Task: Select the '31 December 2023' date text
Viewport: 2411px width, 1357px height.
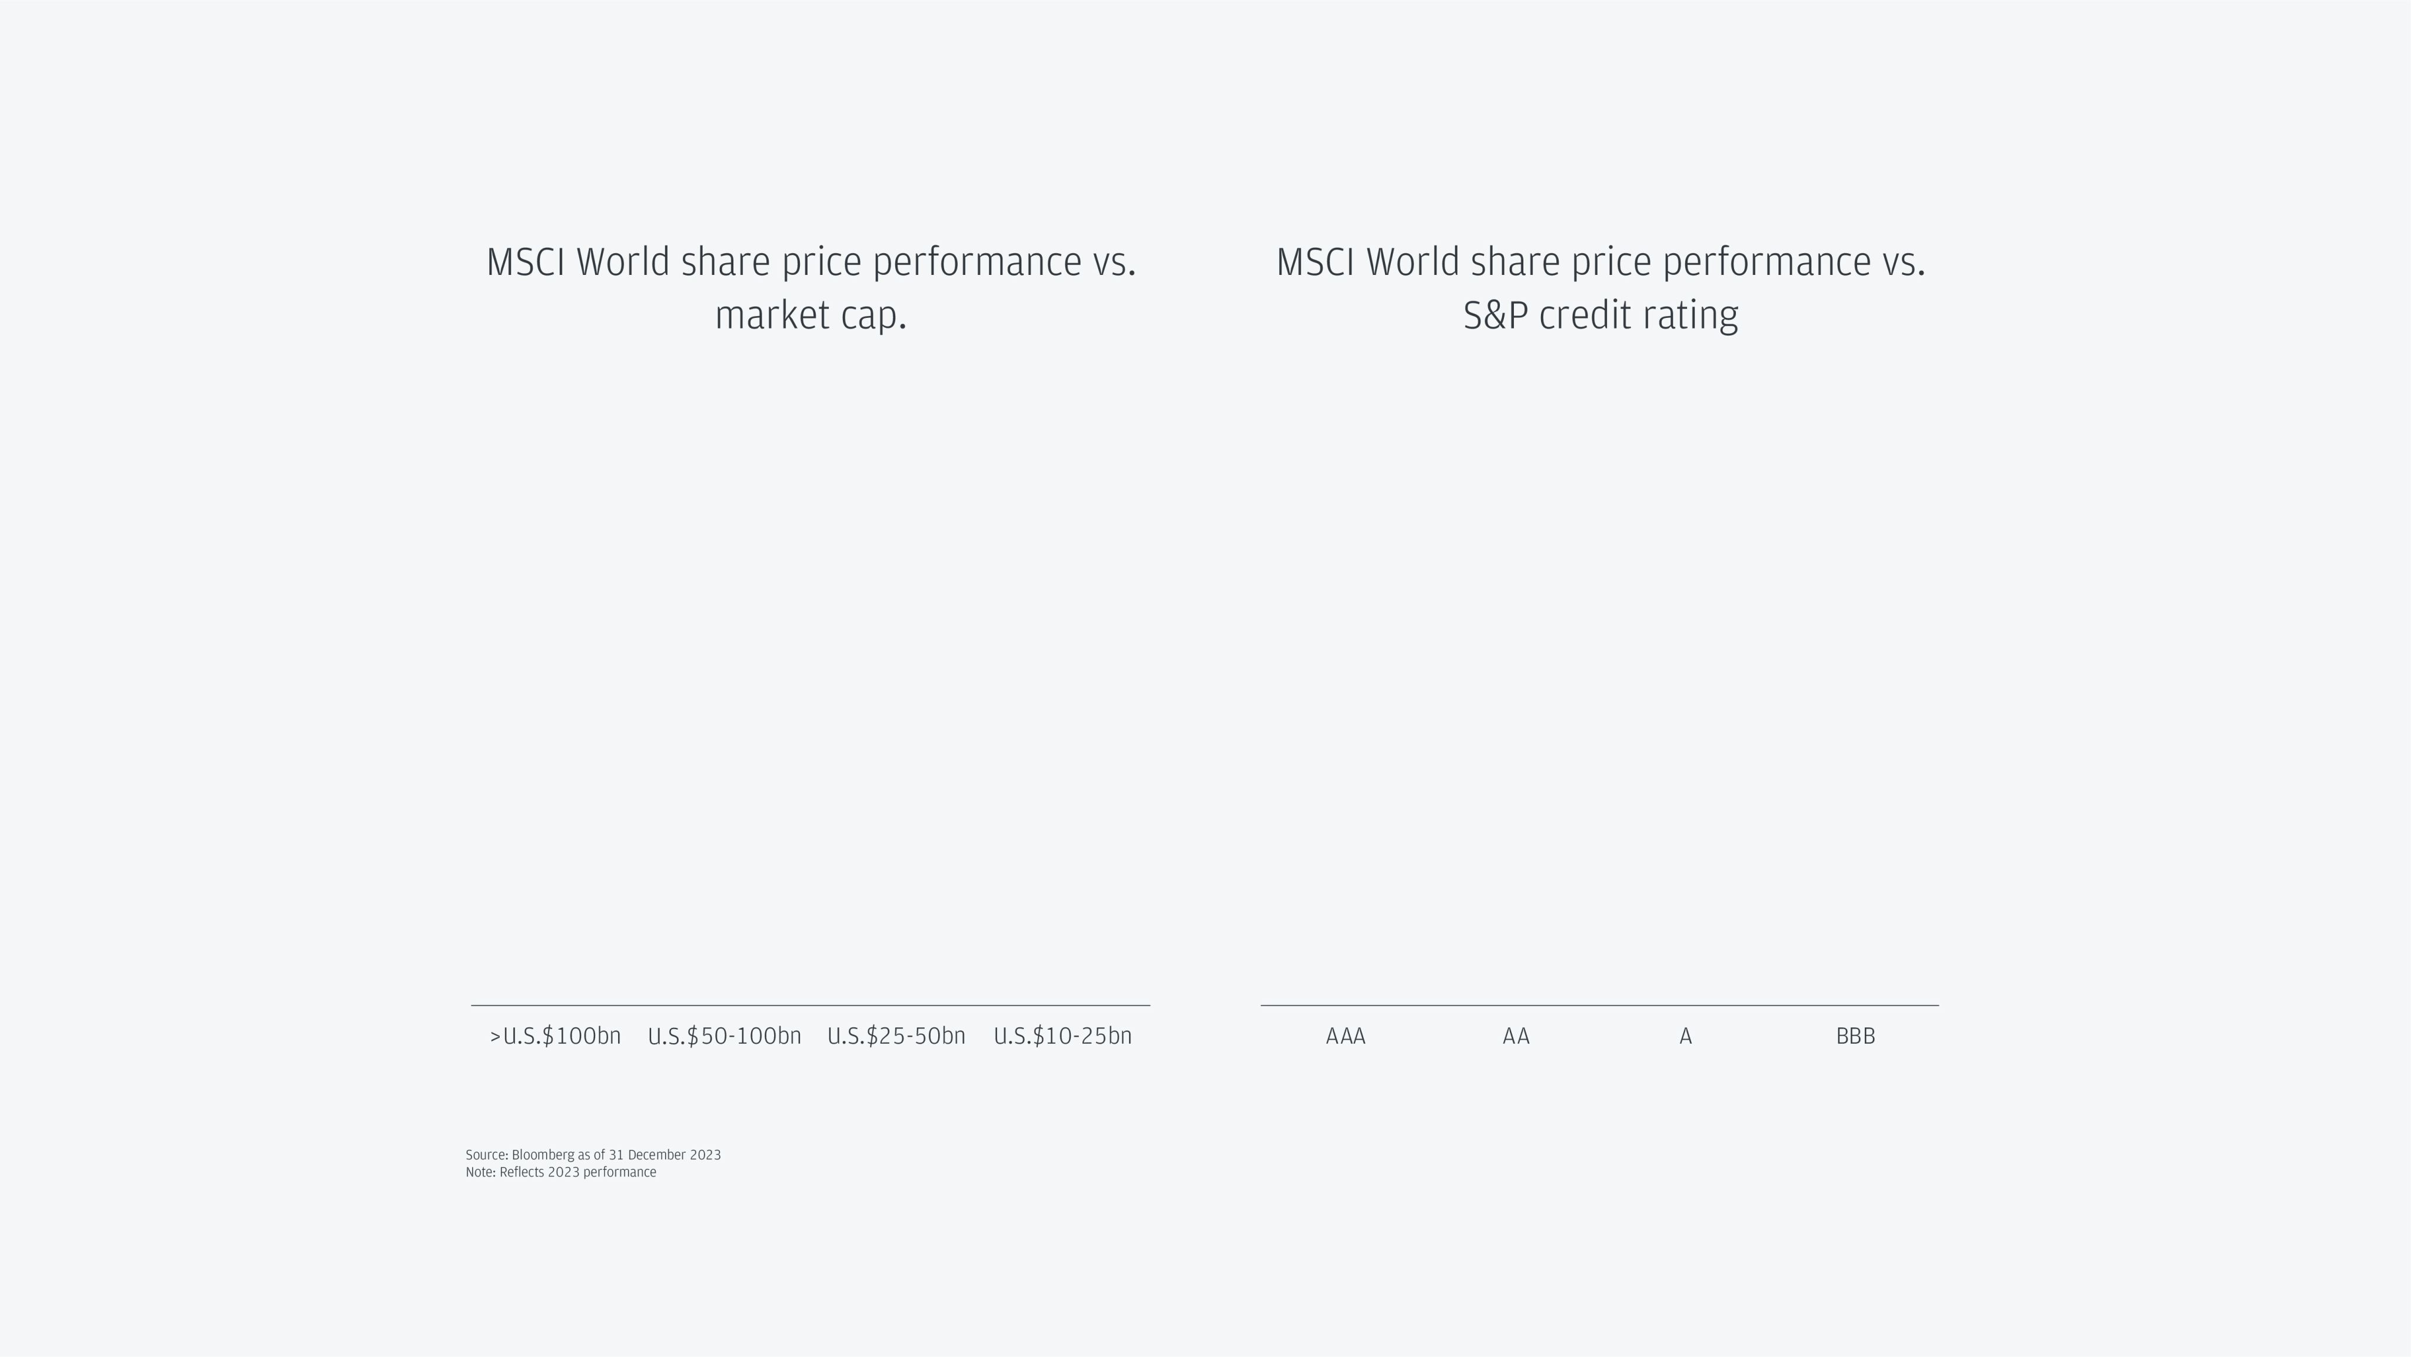Action: [665, 1155]
